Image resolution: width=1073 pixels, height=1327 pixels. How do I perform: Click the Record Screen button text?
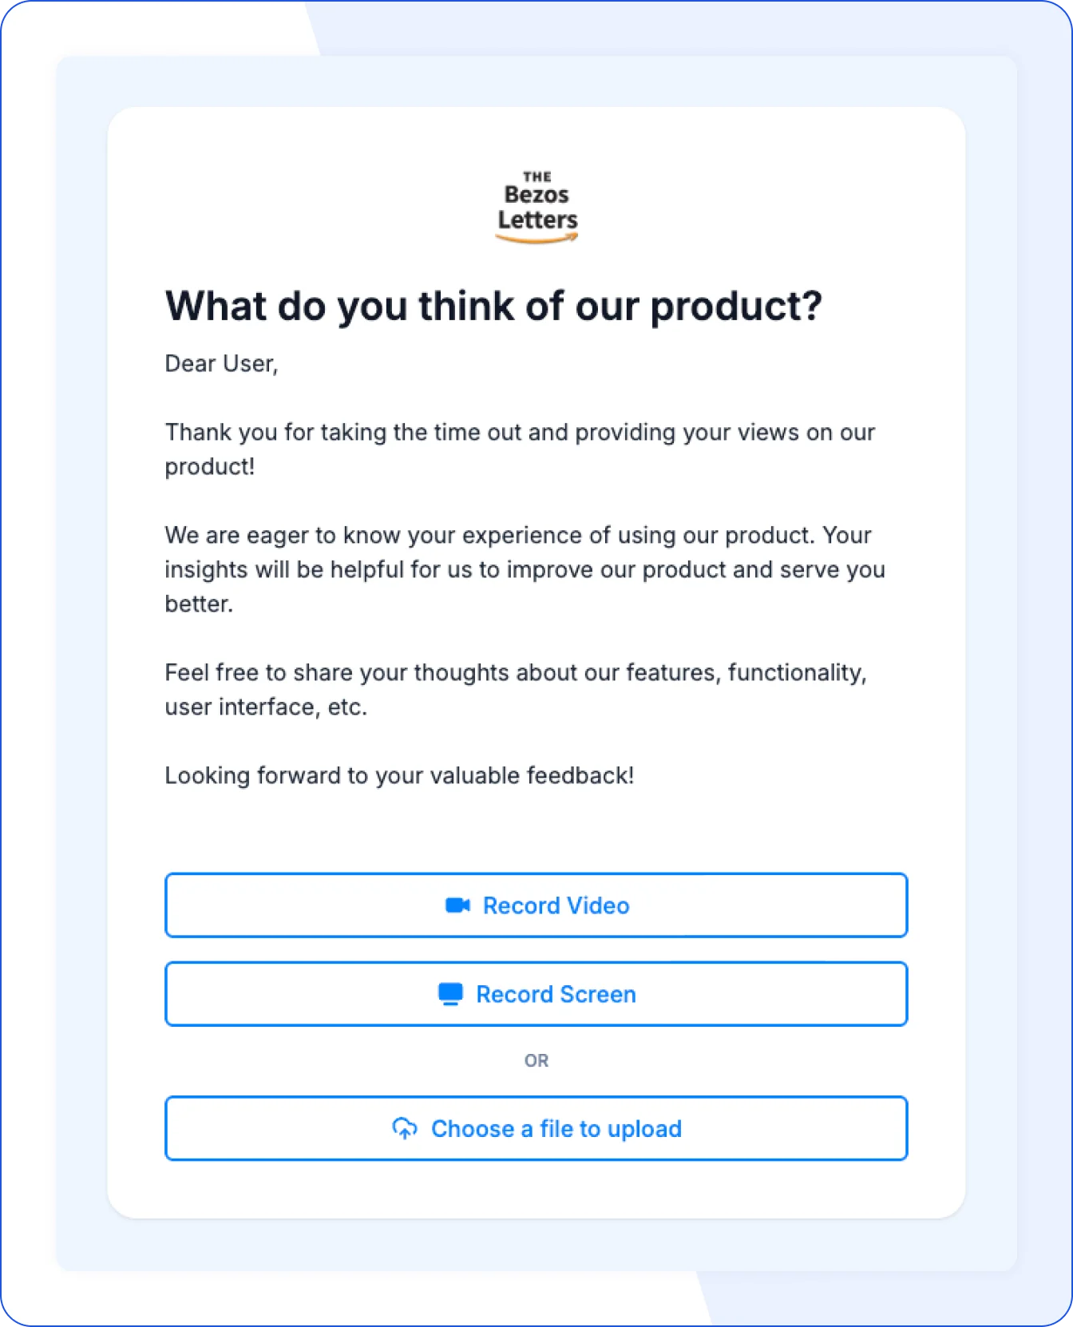(556, 993)
